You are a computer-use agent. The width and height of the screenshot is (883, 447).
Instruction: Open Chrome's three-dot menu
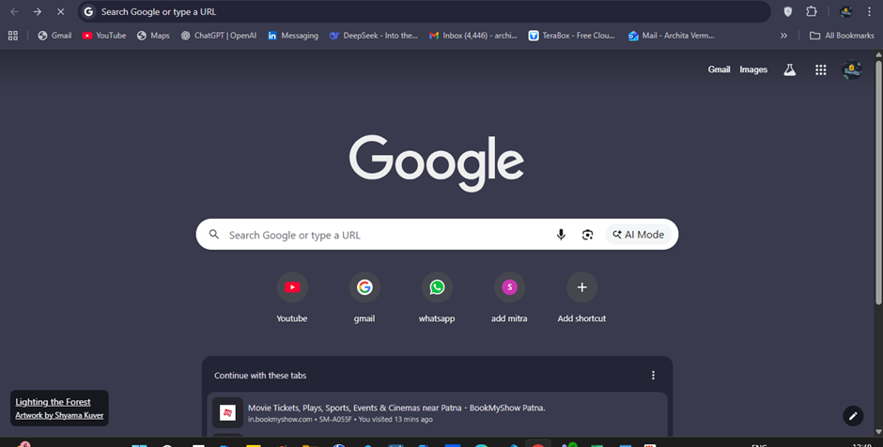tap(870, 11)
